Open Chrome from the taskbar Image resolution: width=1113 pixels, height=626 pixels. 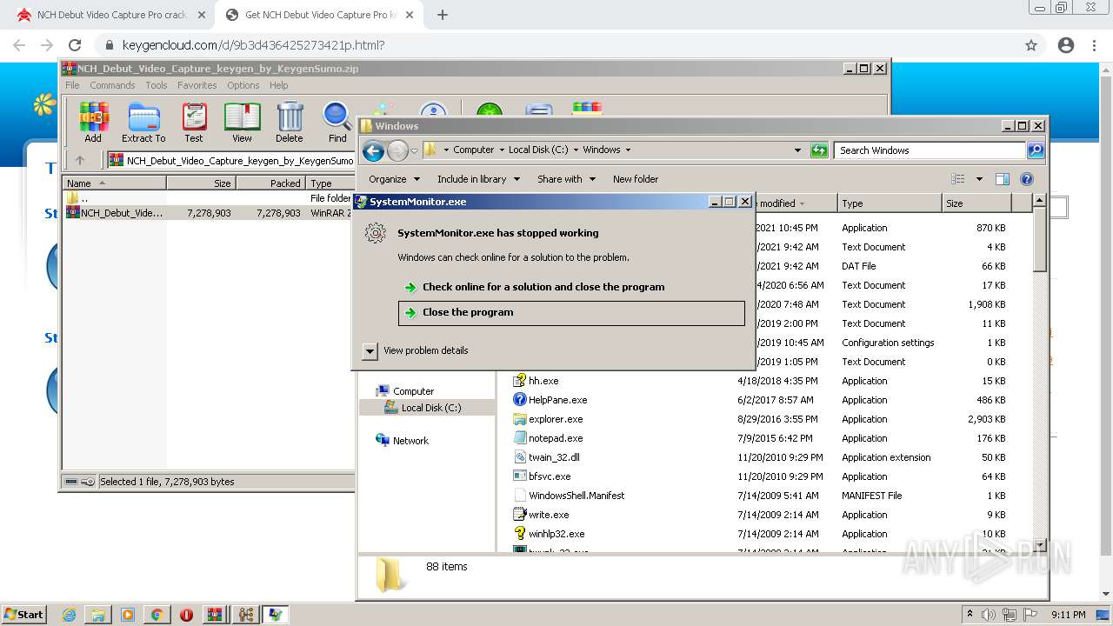[157, 615]
